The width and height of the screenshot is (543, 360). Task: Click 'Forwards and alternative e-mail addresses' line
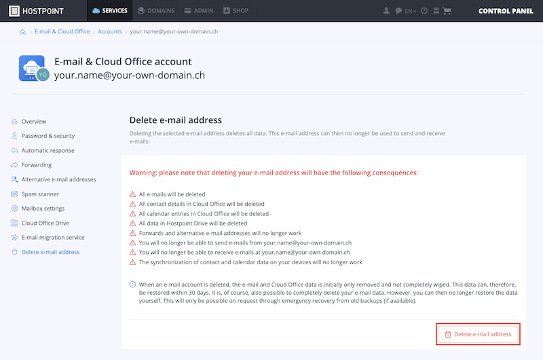click(x=220, y=233)
